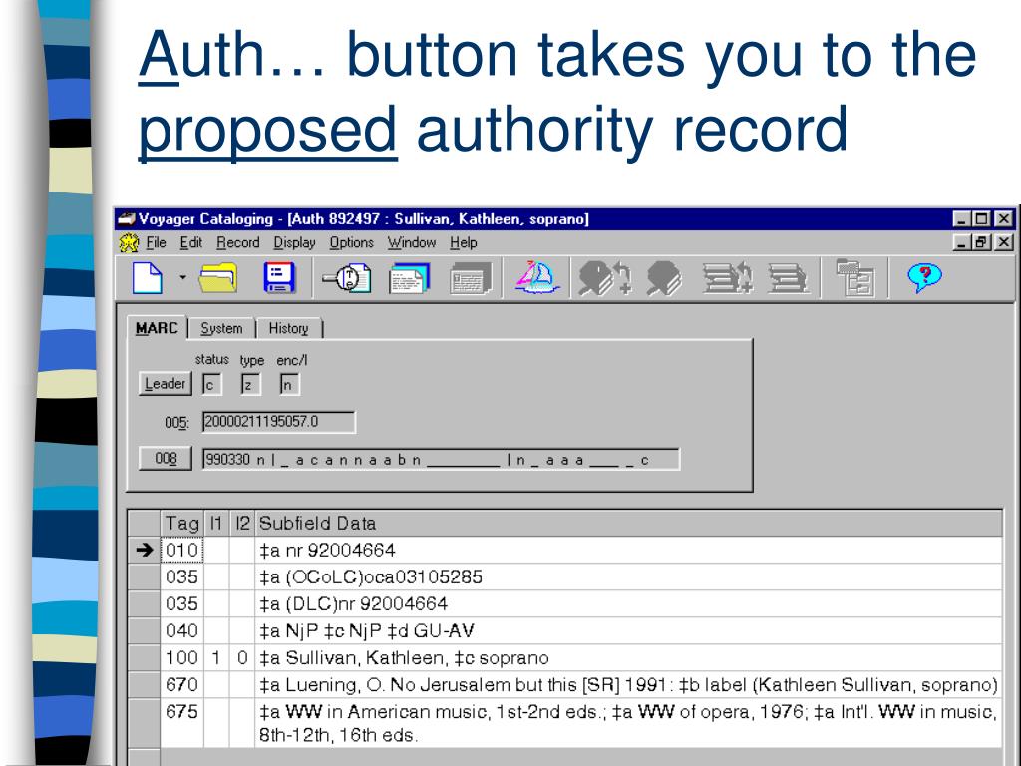Click the 008 button
The image size is (1021, 766).
166,458
